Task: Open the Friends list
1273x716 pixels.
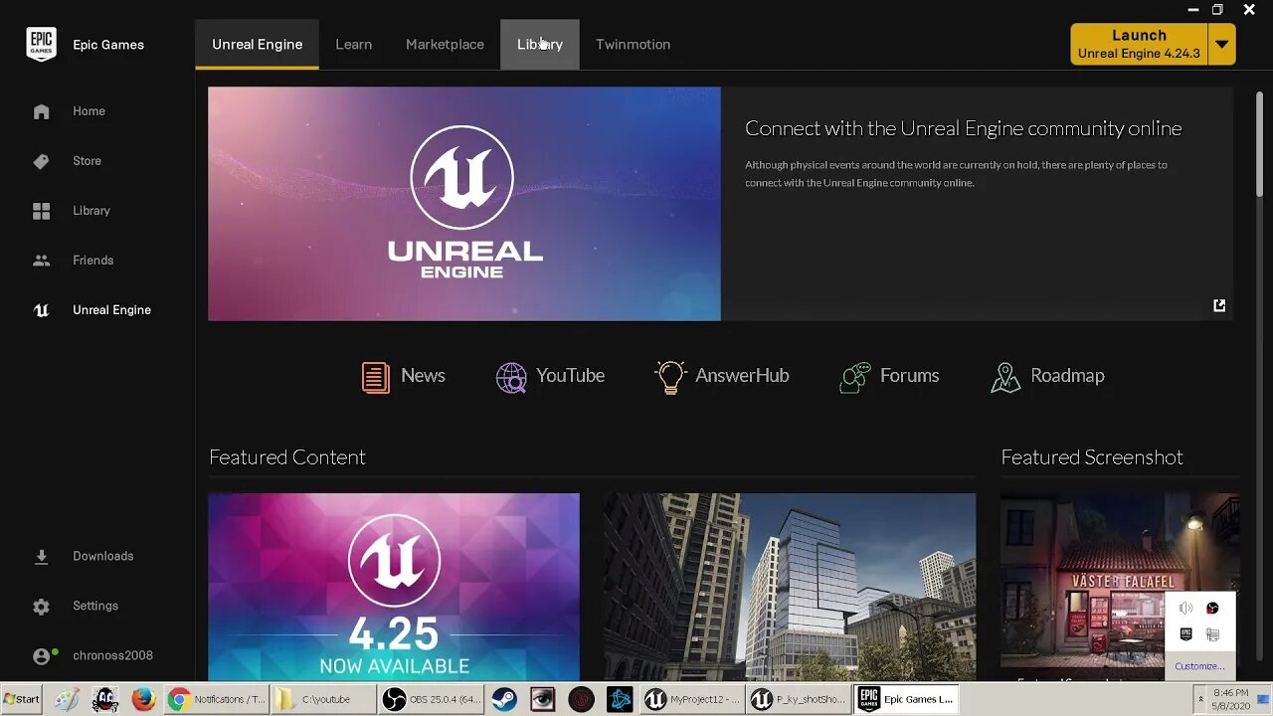Action: 93,261
